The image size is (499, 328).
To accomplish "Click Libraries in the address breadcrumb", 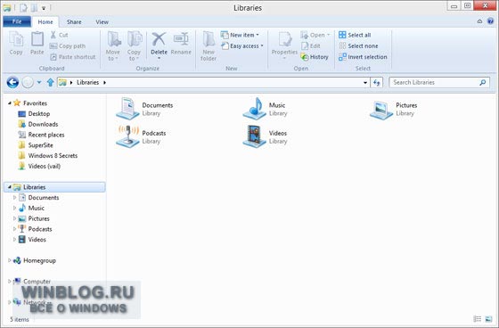I will click(88, 83).
